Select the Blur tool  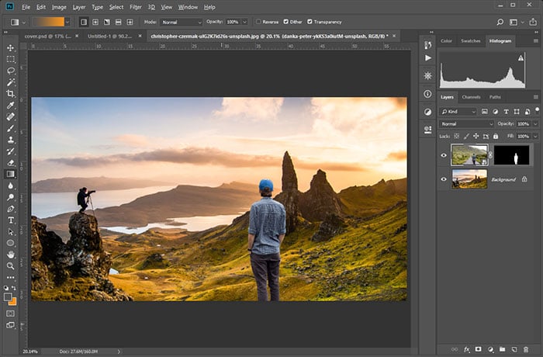click(x=10, y=185)
